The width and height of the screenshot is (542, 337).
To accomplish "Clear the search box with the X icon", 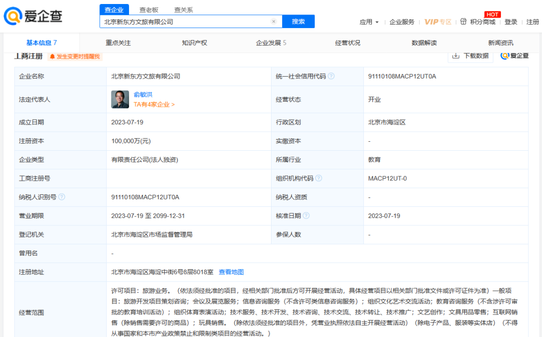I will coord(274,22).
